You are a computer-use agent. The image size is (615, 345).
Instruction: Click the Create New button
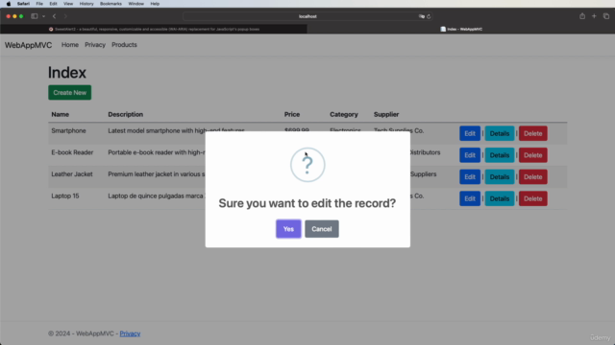point(70,93)
